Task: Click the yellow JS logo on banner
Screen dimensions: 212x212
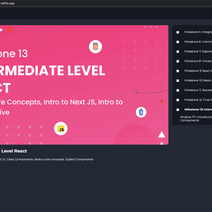Action: (x=61, y=129)
